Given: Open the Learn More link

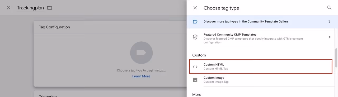Looking at the screenshot, I should [141, 76].
